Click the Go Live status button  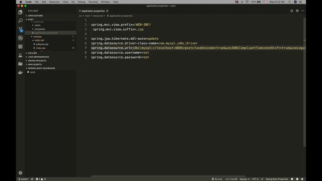click(x=217, y=179)
